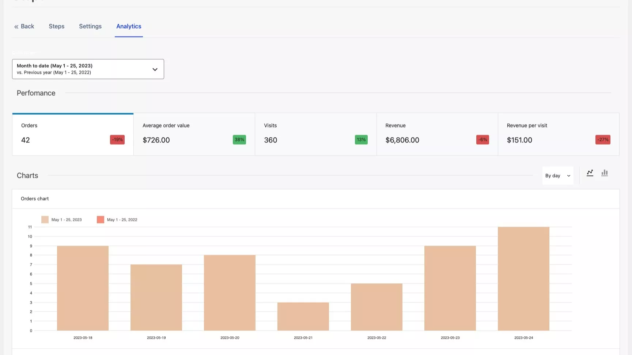Click the bar for 2023-05-22
632x355 pixels.
point(376,307)
